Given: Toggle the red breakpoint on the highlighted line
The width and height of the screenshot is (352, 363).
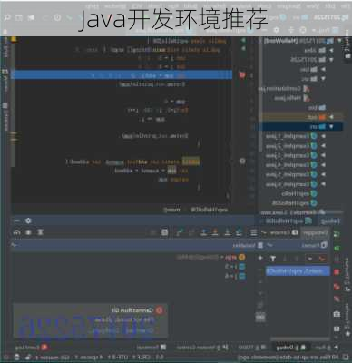Looking at the screenshot, I should [242, 74].
